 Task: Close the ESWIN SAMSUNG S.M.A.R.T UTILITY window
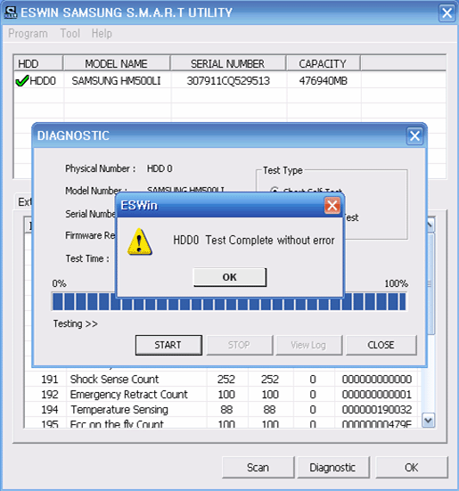click(x=447, y=13)
